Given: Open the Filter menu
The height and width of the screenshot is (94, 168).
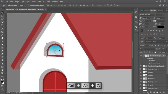Looking at the screenshot, I should pos(39,2).
